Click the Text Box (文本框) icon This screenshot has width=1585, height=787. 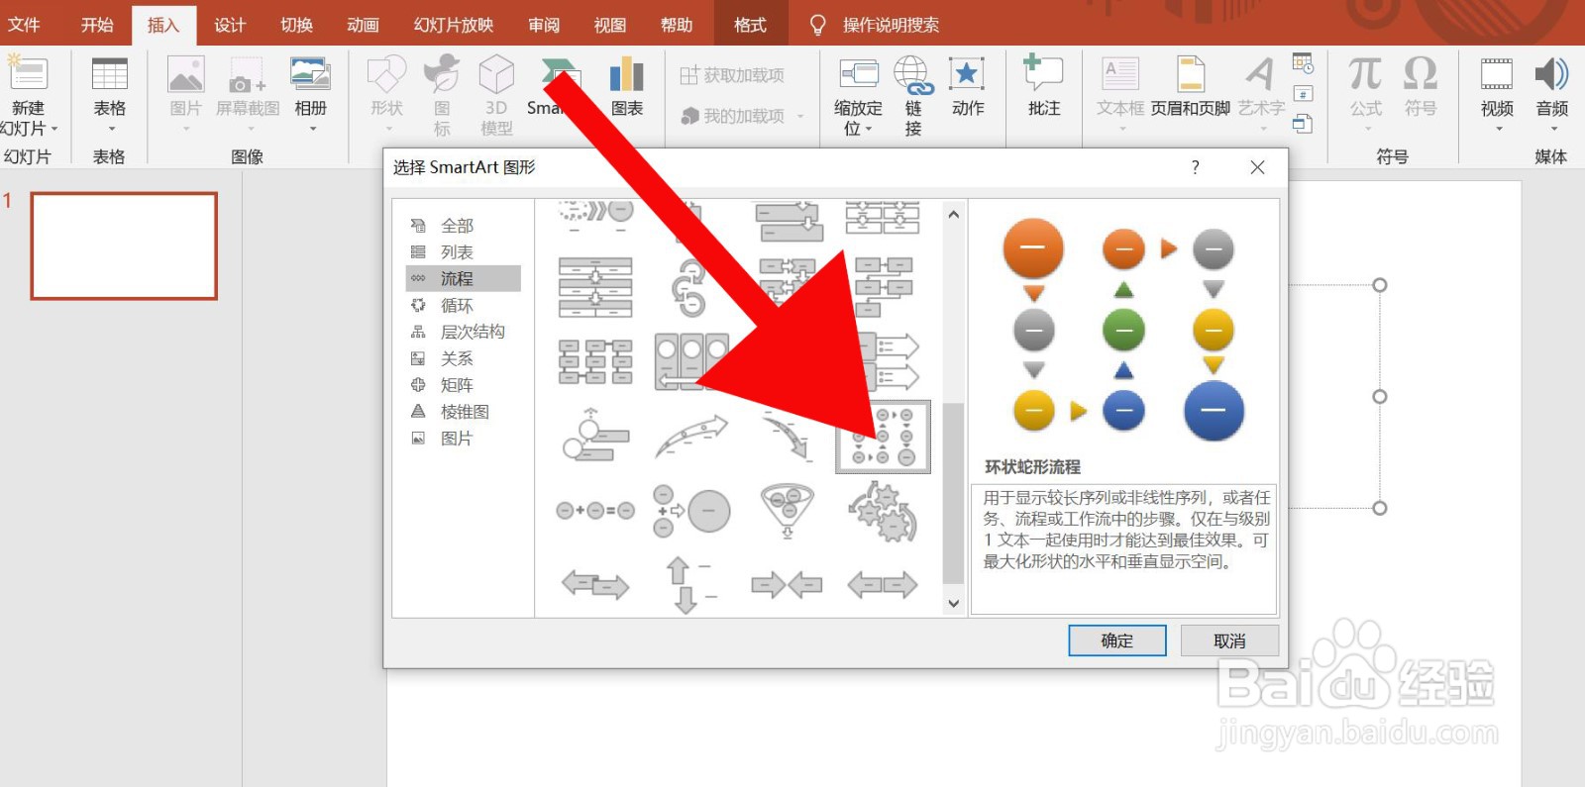point(1120,74)
